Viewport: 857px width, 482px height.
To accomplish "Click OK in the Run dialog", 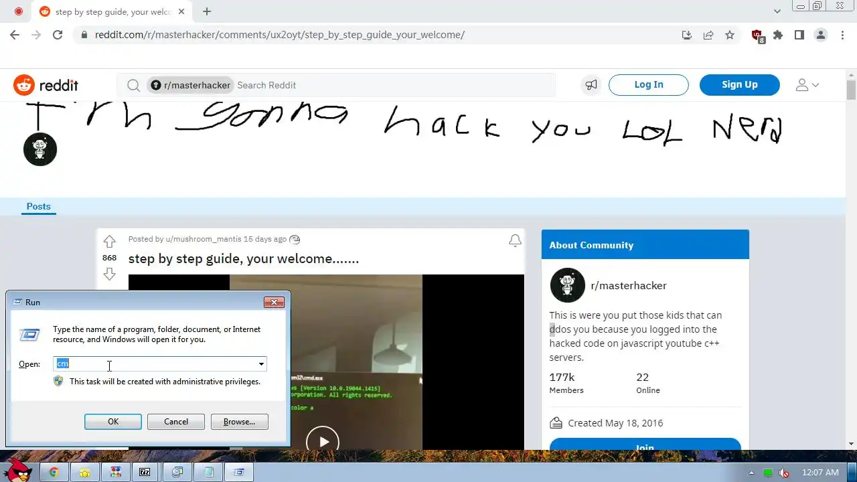I will tap(113, 422).
